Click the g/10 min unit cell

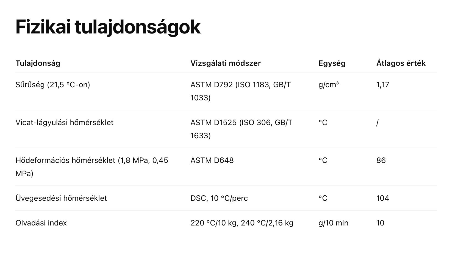point(334,223)
